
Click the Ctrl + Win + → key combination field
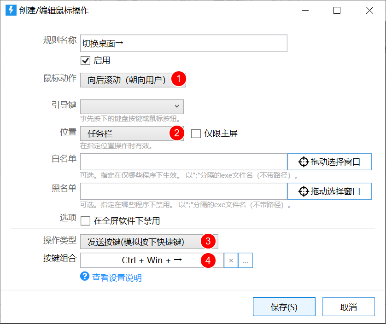pyautogui.click(x=152, y=260)
